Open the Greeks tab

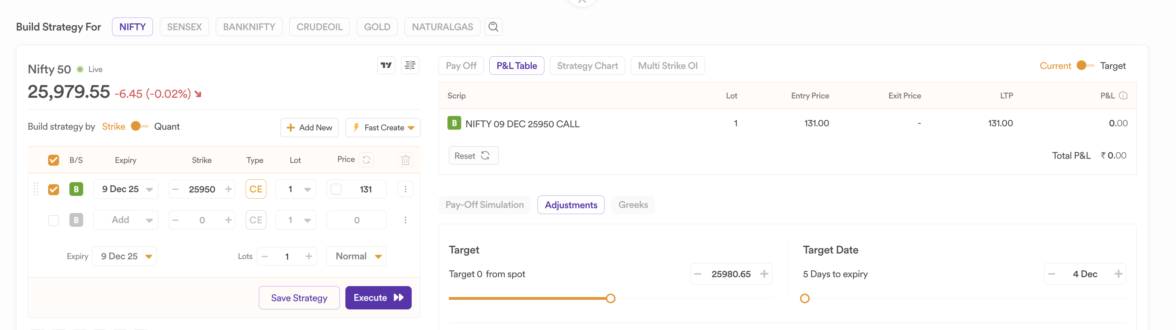[x=633, y=205]
